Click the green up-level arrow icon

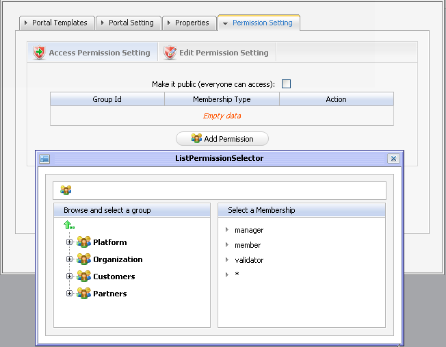pos(68,224)
